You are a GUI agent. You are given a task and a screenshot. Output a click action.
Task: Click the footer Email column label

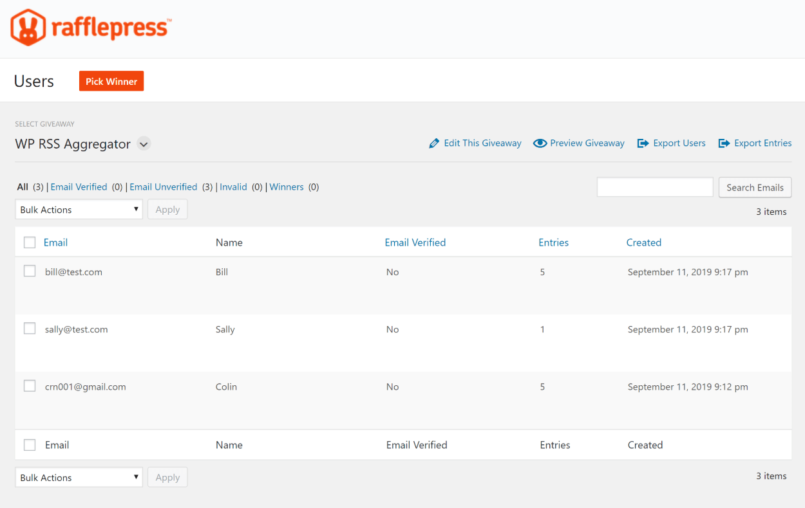57,445
